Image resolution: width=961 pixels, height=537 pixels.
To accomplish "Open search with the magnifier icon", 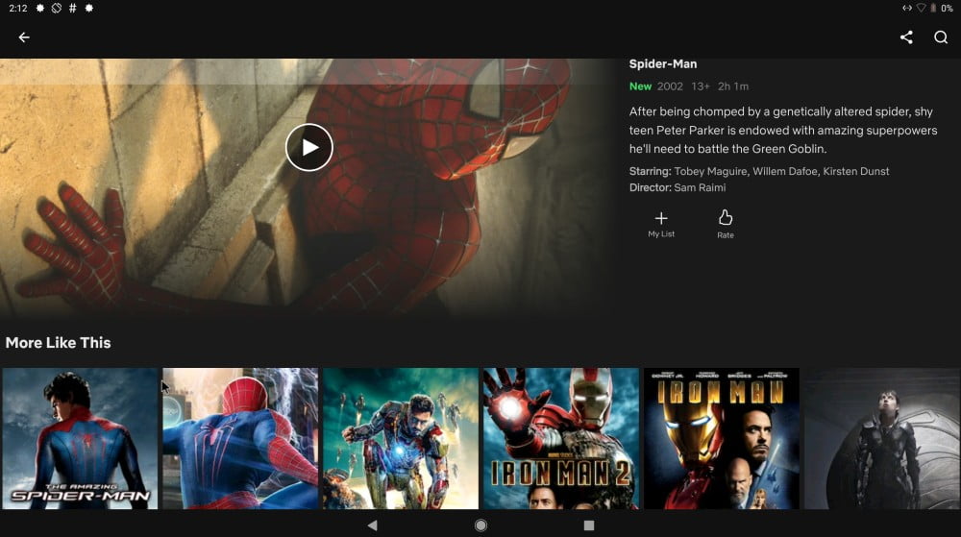I will point(940,37).
